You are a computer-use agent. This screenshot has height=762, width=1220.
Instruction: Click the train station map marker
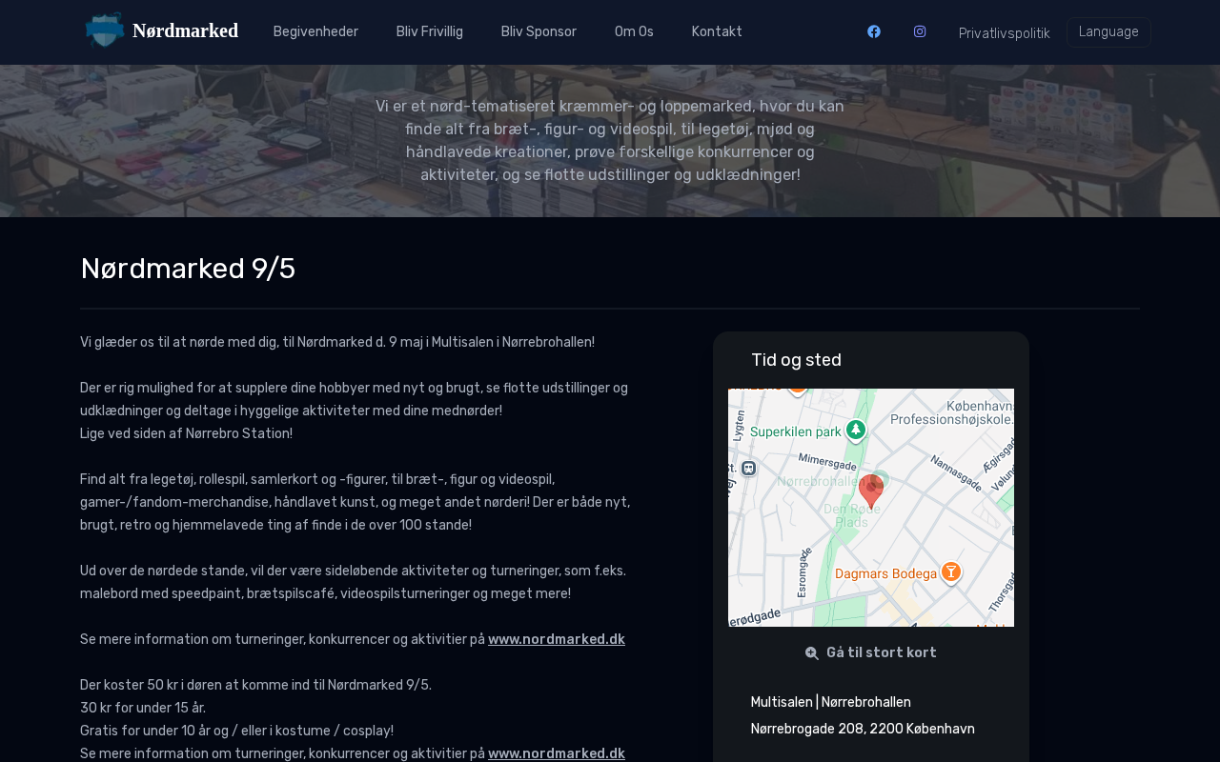pyautogui.click(x=748, y=468)
